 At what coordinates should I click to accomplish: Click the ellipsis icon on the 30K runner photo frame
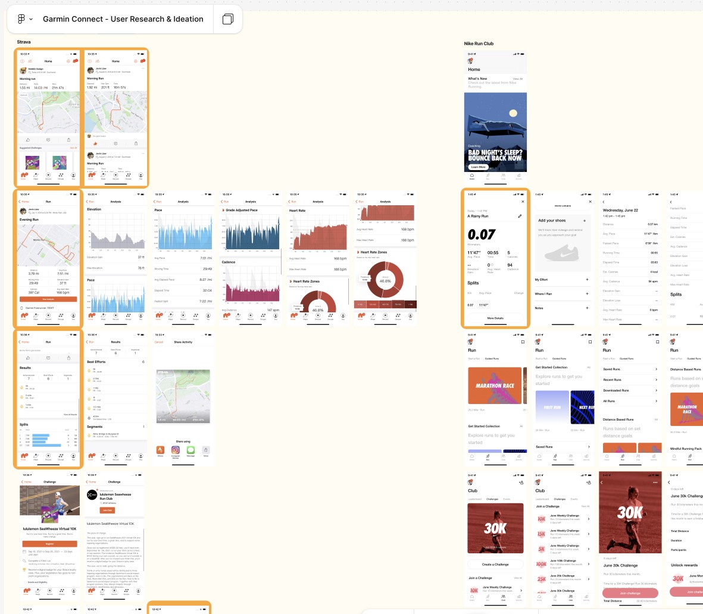655,483
